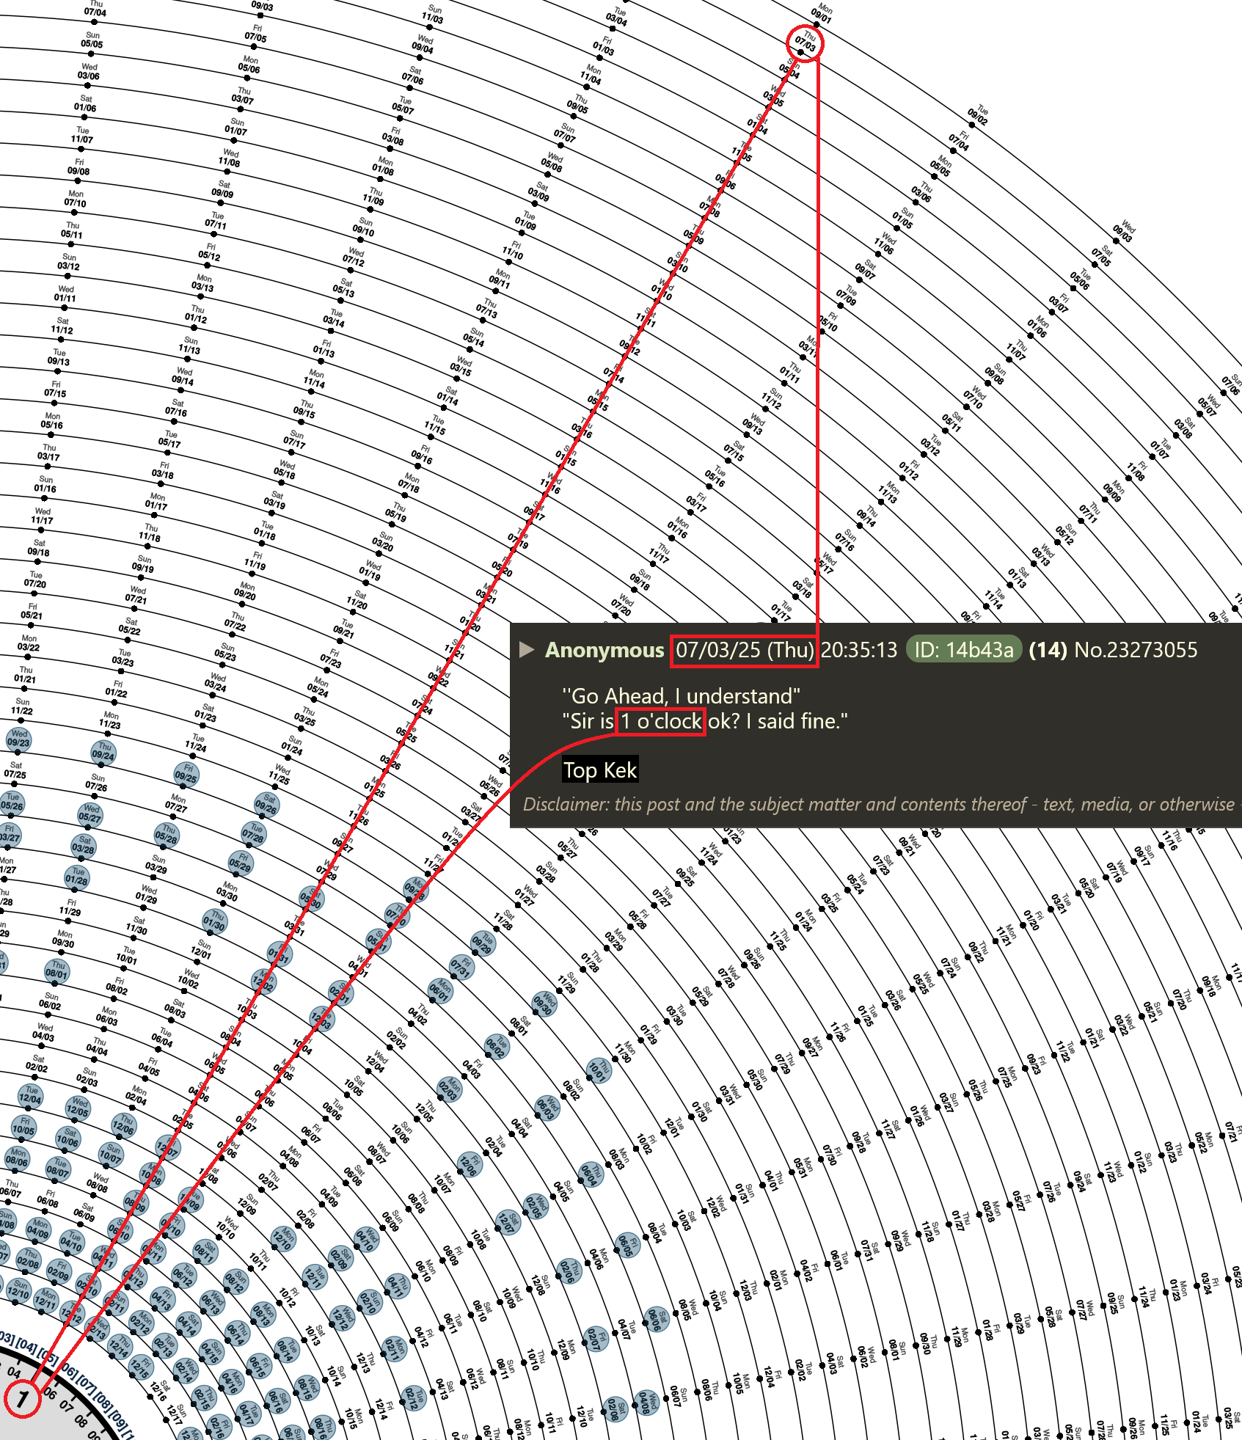
Task: Select highlighted Tue 07/28 marker
Action: pyautogui.click(x=253, y=833)
